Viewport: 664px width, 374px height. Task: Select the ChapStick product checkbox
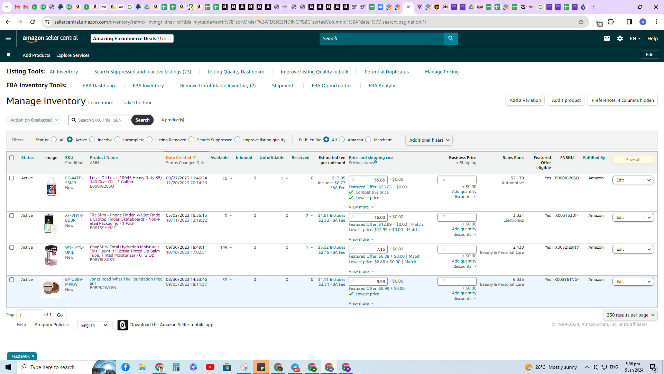[12, 248]
